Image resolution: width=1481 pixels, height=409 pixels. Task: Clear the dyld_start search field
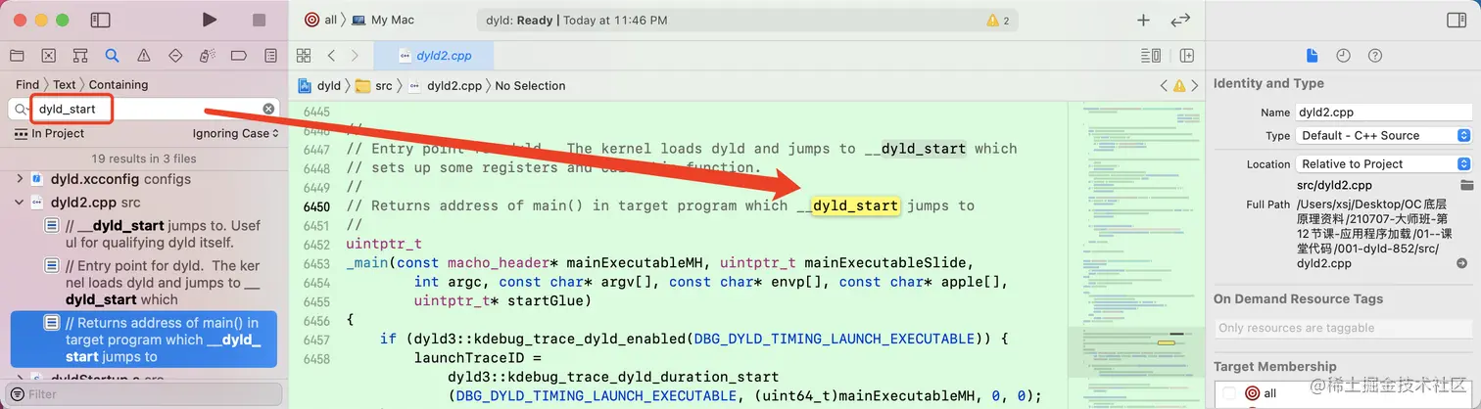268,109
